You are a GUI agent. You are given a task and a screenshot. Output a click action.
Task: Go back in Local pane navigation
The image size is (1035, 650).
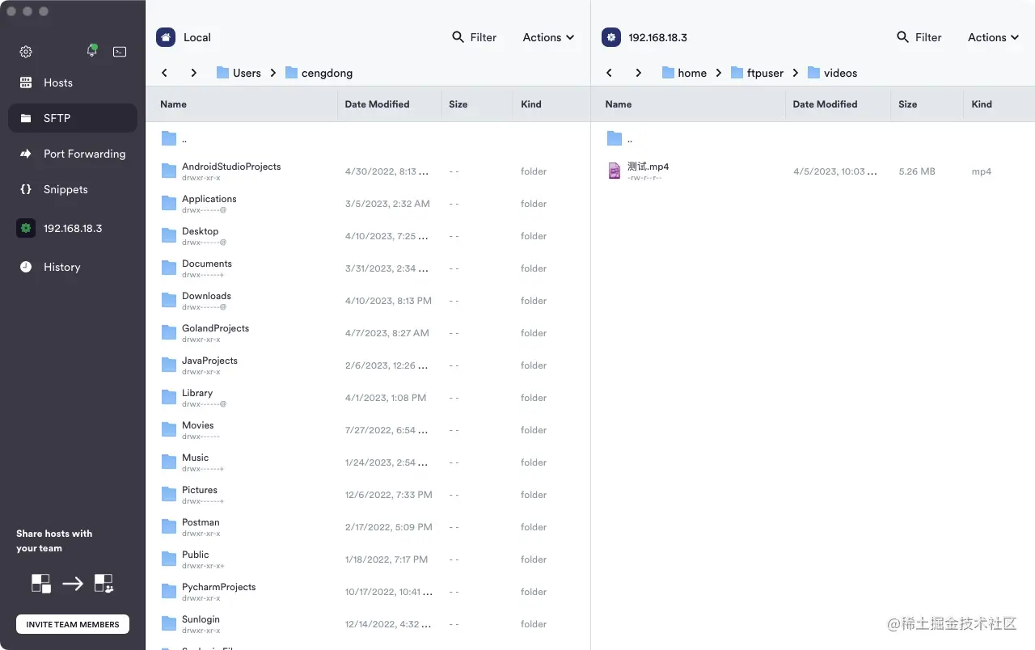165,73
